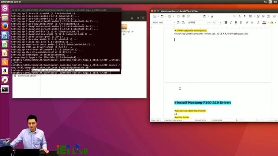Click the New document icon in Writer
The height and width of the screenshot is (156, 278).
(x=155, y=16)
